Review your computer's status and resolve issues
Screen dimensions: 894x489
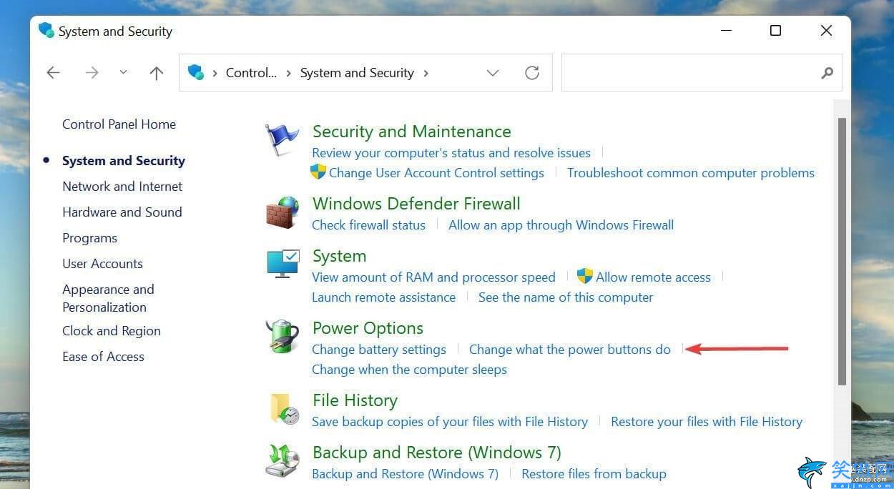click(451, 153)
